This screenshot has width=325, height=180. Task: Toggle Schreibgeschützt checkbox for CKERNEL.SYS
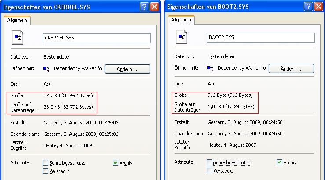coord(45,162)
